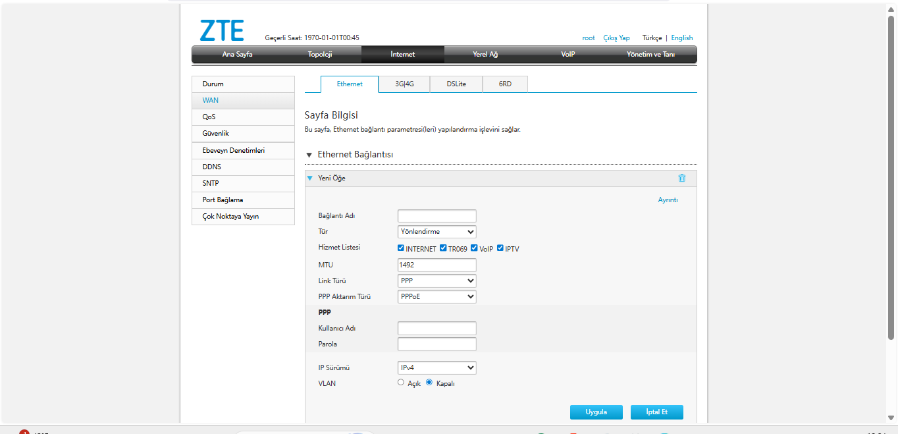Switch to the DSLite tab
This screenshot has width=898, height=434.
pyautogui.click(x=456, y=84)
